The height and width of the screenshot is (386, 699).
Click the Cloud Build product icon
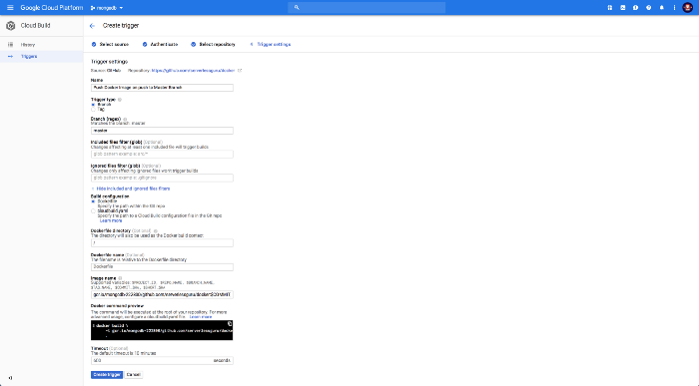click(x=10, y=26)
